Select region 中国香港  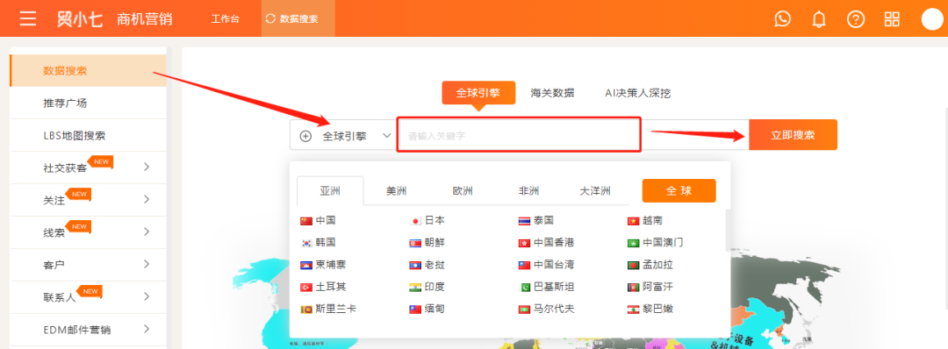pyautogui.click(x=547, y=243)
